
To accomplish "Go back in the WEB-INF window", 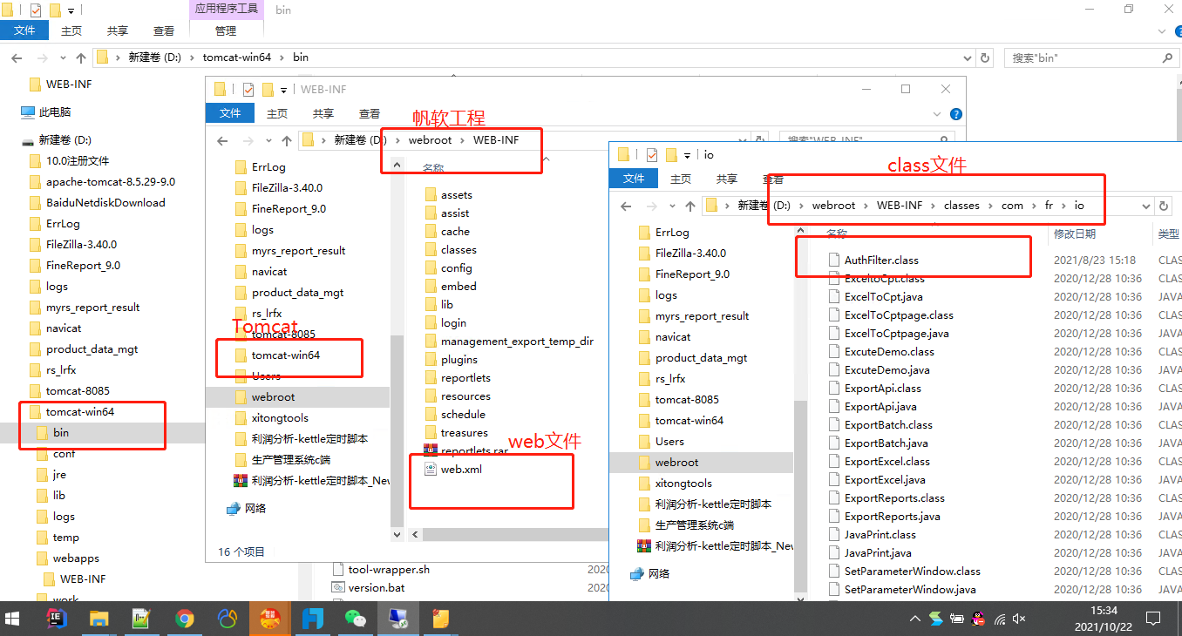I will 222,140.
